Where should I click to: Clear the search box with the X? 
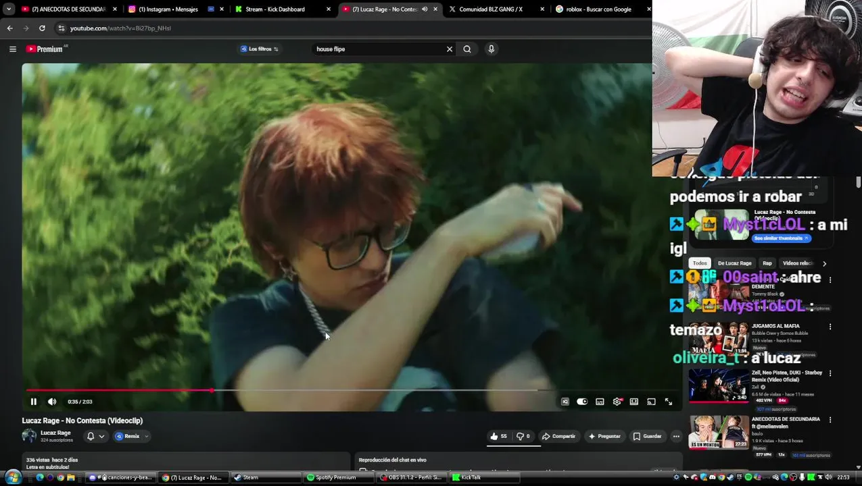449,49
